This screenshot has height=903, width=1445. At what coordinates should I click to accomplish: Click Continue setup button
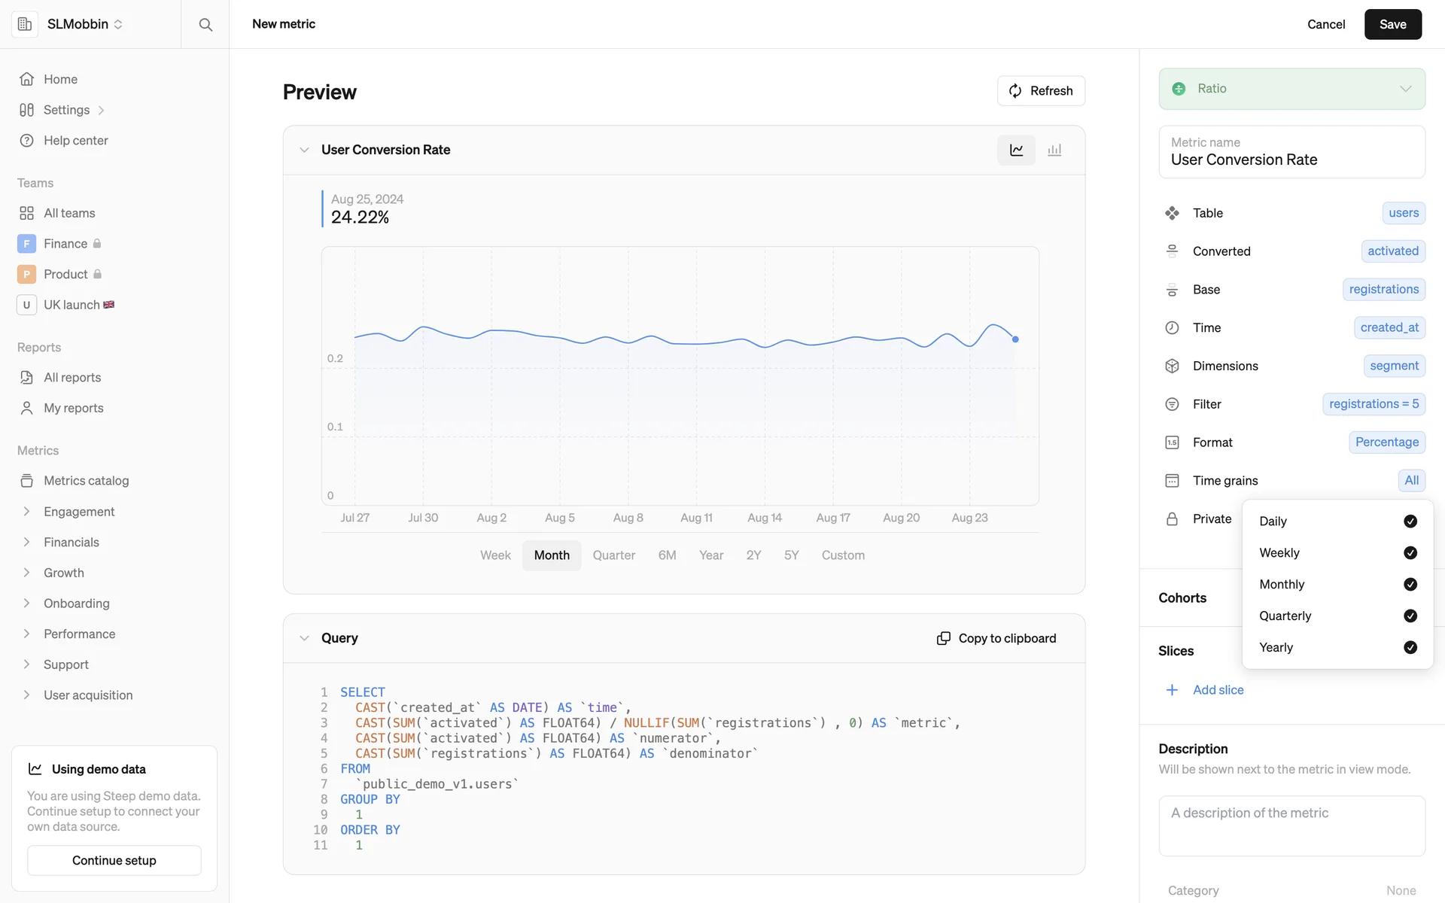coord(114,860)
